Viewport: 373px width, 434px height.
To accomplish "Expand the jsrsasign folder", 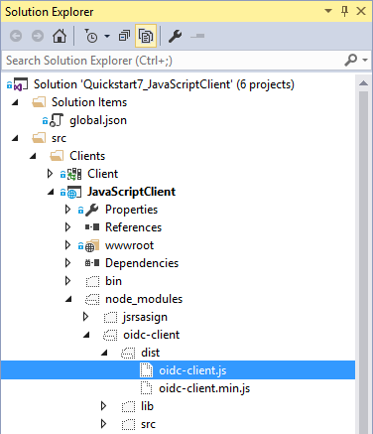I will click(x=85, y=317).
